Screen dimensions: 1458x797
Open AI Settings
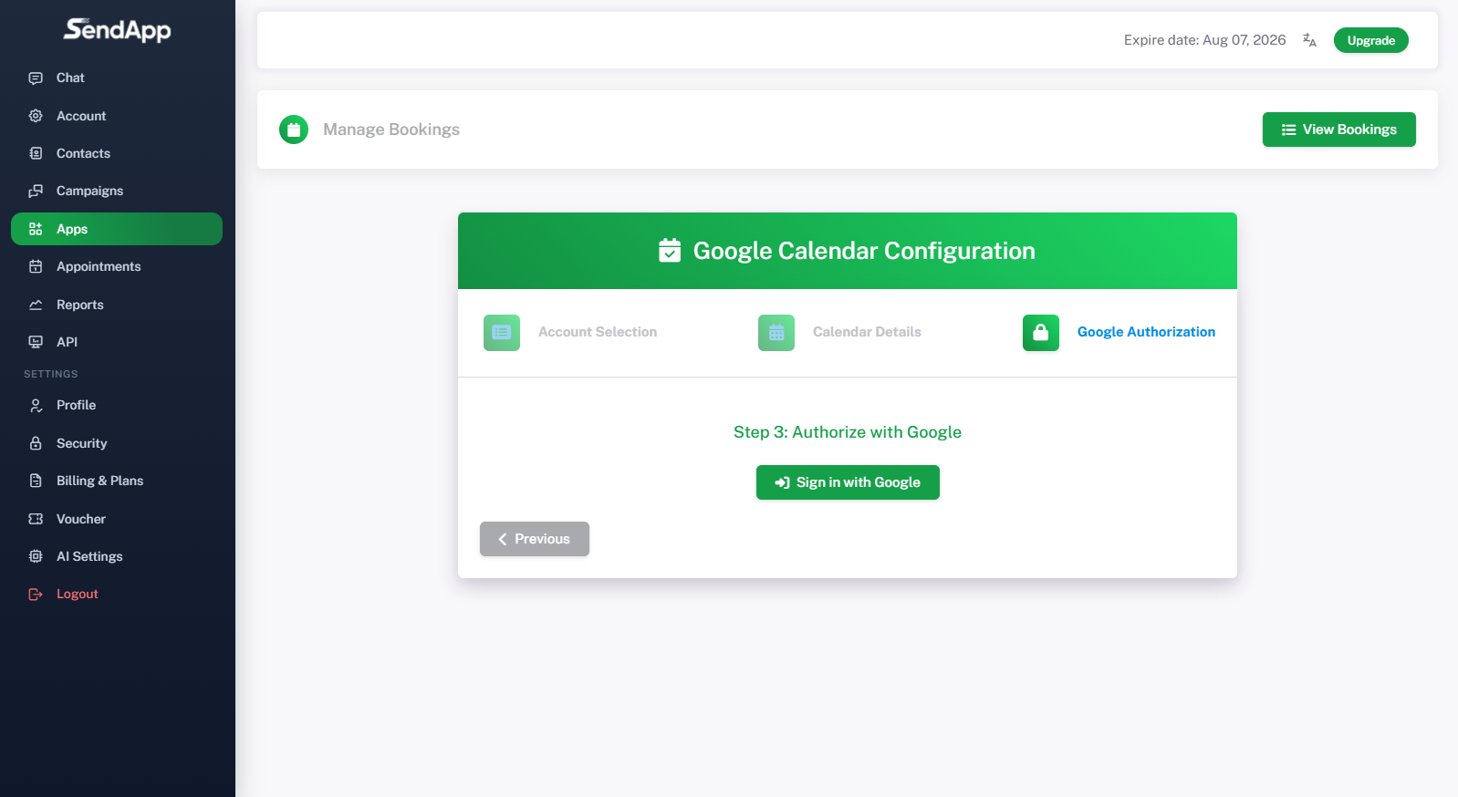tap(117, 556)
